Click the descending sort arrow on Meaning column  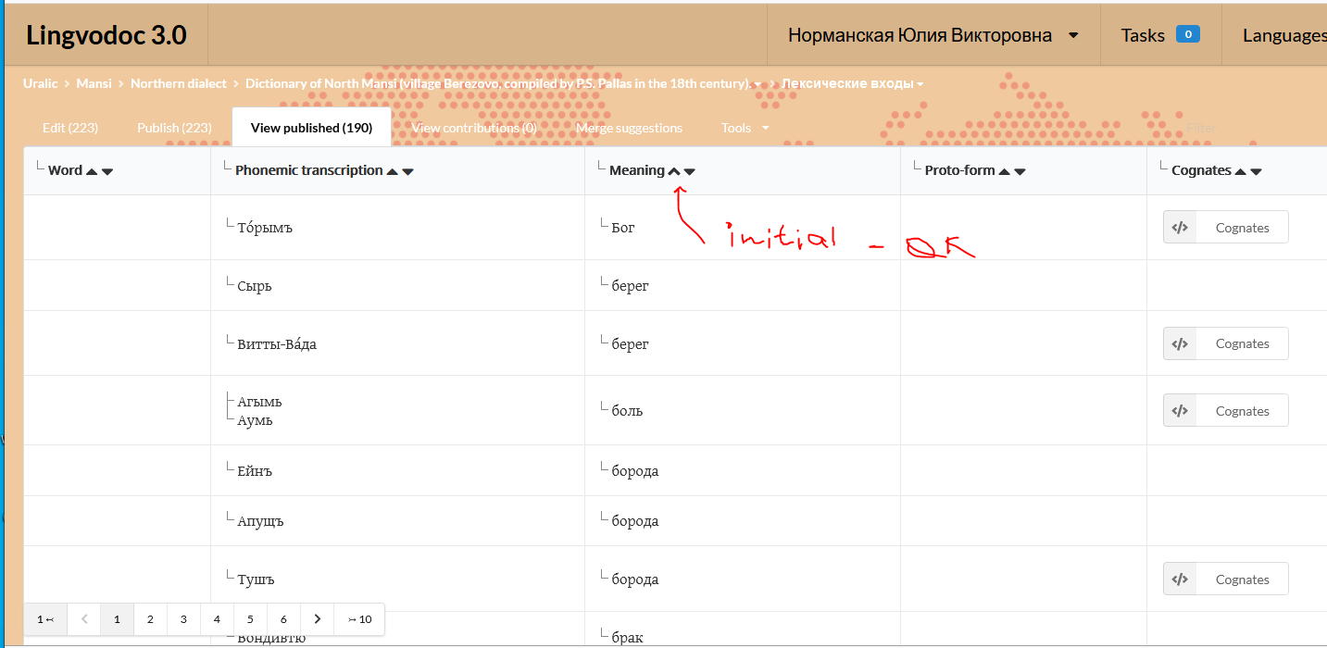point(689,170)
